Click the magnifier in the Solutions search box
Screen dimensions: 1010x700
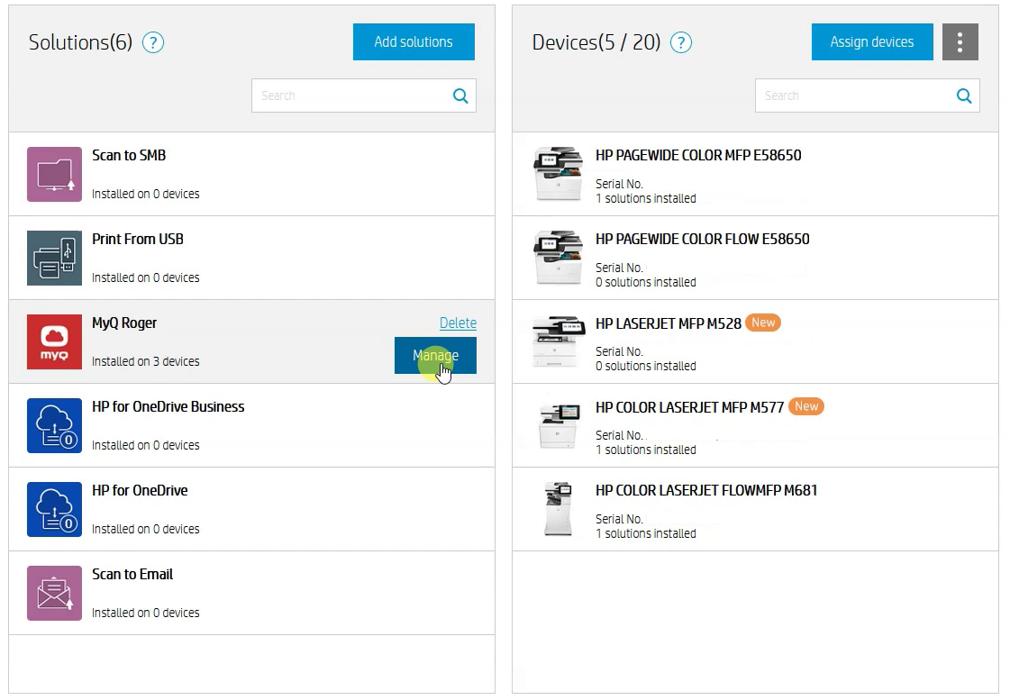click(x=460, y=95)
